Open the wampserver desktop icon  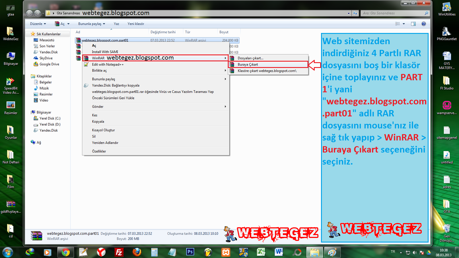pyautogui.click(x=447, y=108)
